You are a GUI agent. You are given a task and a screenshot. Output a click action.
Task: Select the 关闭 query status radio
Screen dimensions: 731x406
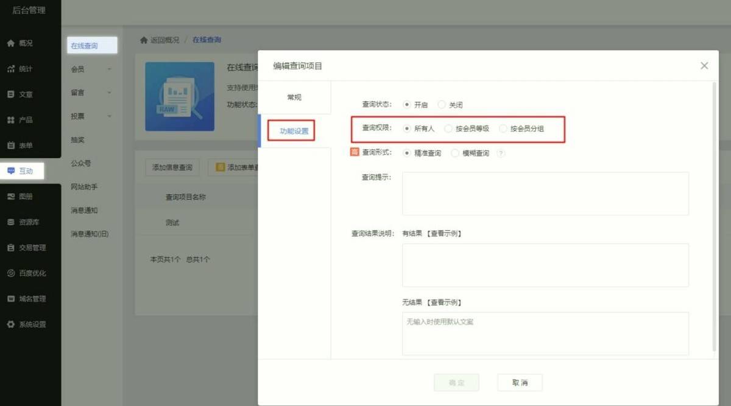click(x=442, y=105)
